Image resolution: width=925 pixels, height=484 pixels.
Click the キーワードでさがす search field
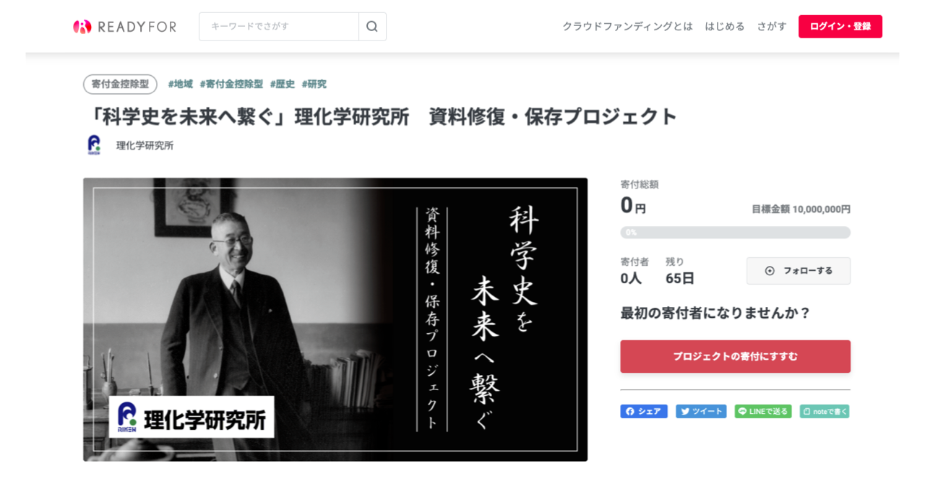(x=279, y=27)
